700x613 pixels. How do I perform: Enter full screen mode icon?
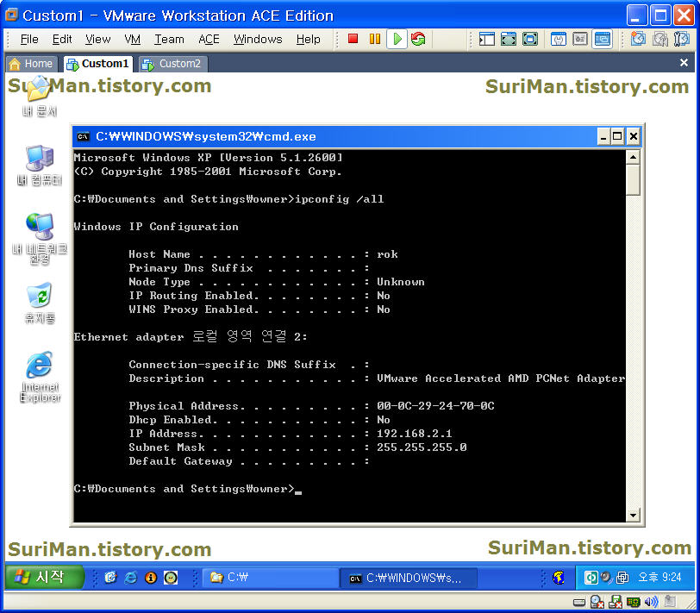coord(530,40)
